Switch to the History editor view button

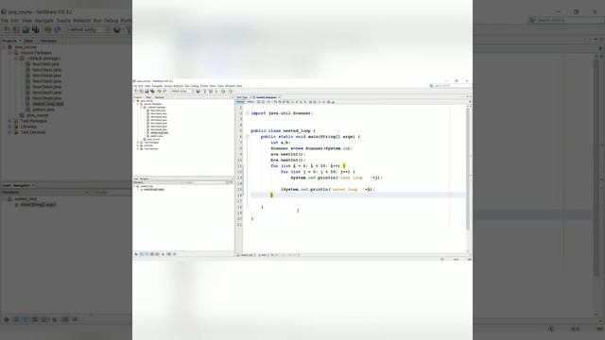click(251, 102)
